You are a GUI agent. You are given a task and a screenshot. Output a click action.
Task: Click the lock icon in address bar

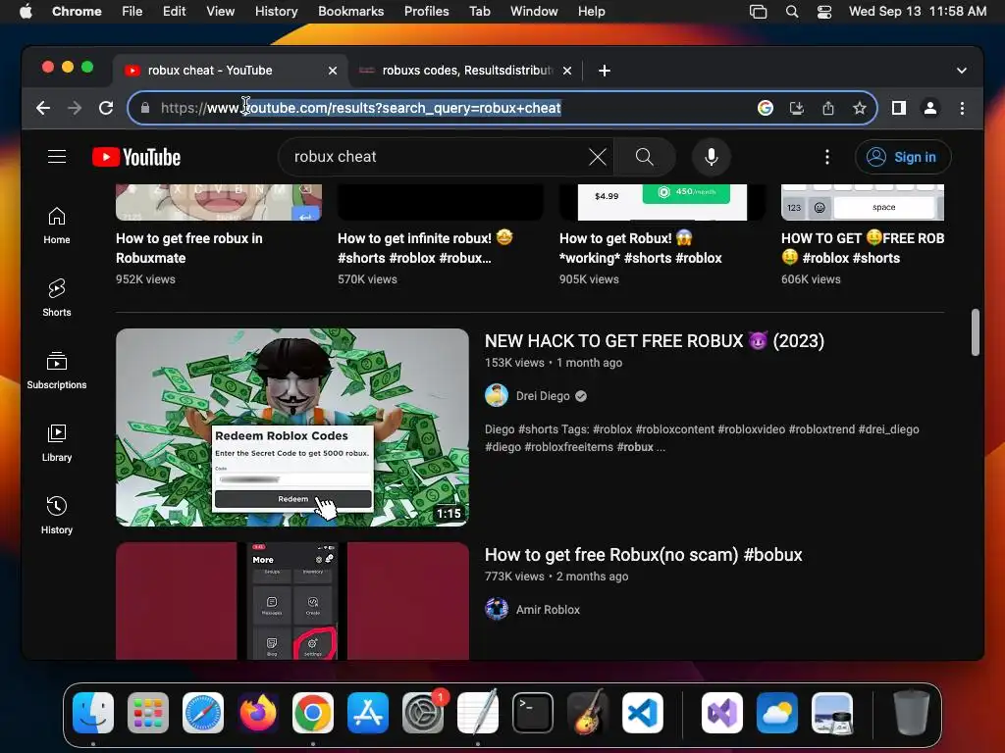(x=145, y=108)
